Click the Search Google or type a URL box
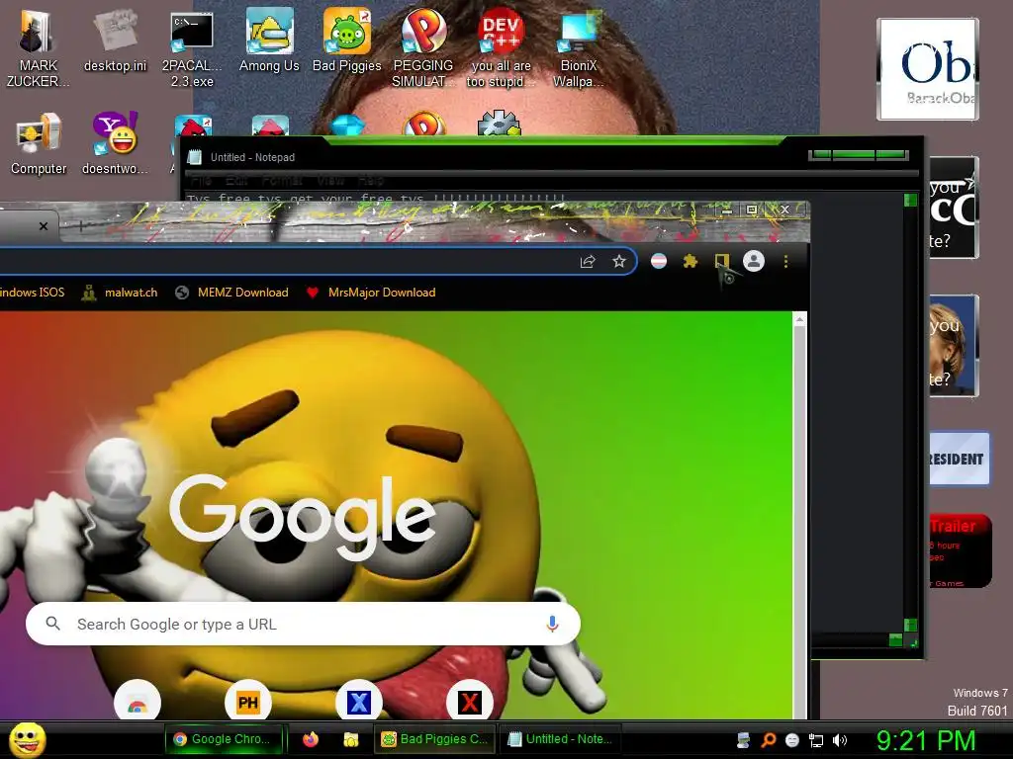The height and width of the screenshot is (759, 1013). coord(303,624)
